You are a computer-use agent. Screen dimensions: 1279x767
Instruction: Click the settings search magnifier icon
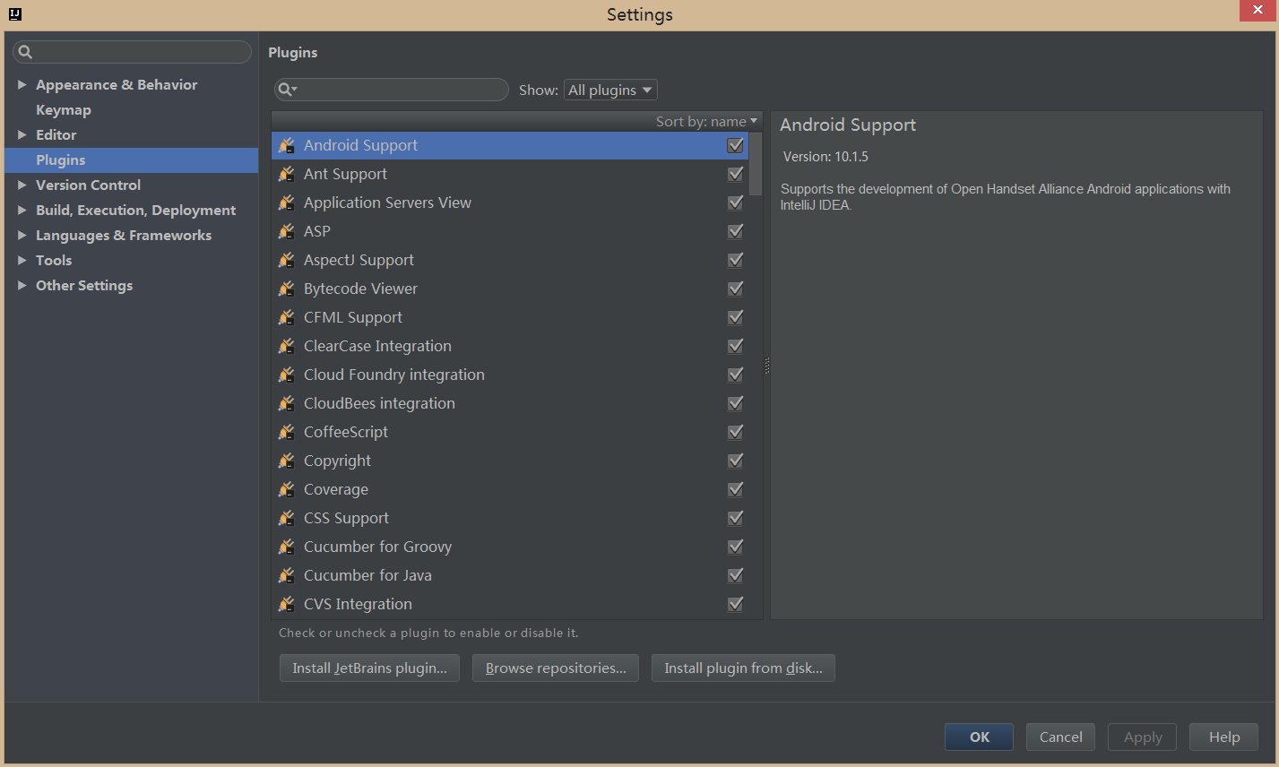25,52
